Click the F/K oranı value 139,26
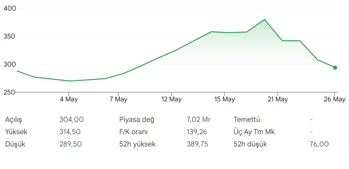The image size is (349, 169). pyautogui.click(x=197, y=132)
